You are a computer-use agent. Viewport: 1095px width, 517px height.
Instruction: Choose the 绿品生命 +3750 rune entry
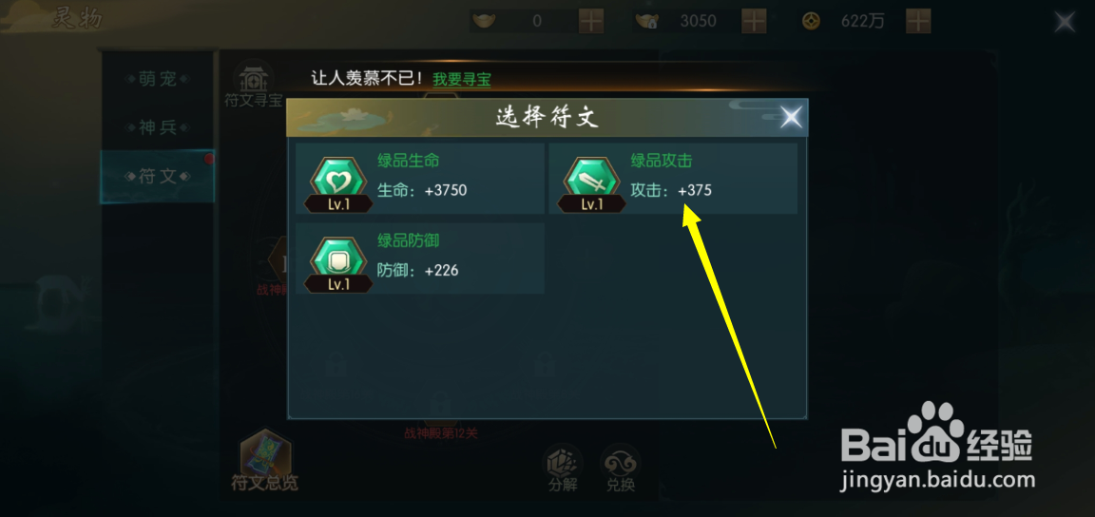(420, 178)
